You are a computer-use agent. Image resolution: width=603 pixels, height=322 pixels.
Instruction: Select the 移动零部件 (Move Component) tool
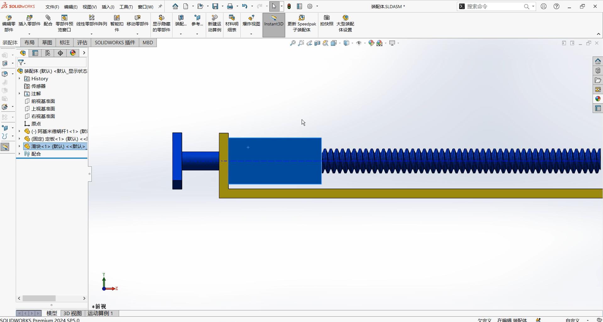click(x=138, y=21)
